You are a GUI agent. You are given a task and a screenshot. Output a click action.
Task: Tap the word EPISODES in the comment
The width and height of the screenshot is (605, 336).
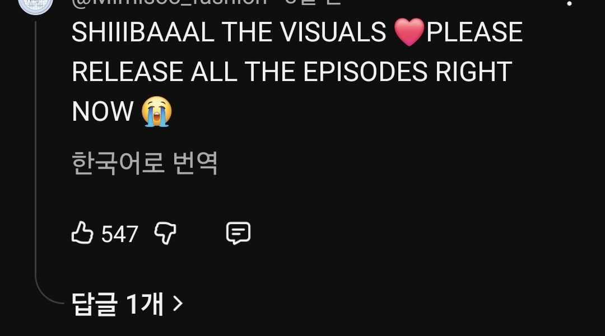point(365,72)
